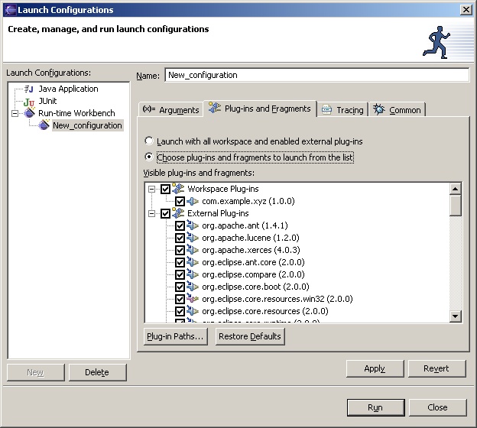Screen dimensions: 477x428
Task: Click scrollbar down arrow in plug-ins list
Action: [456, 316]
